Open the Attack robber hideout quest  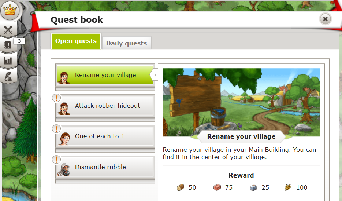[x=105, y=106]
